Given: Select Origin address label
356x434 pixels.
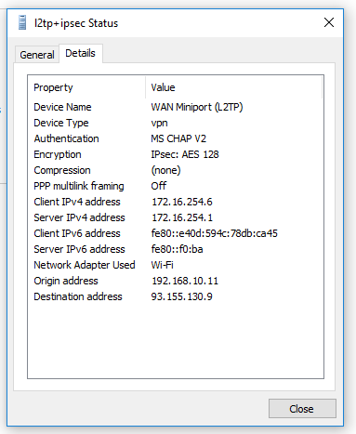Looking at the screenshot, I should [66, 281].
